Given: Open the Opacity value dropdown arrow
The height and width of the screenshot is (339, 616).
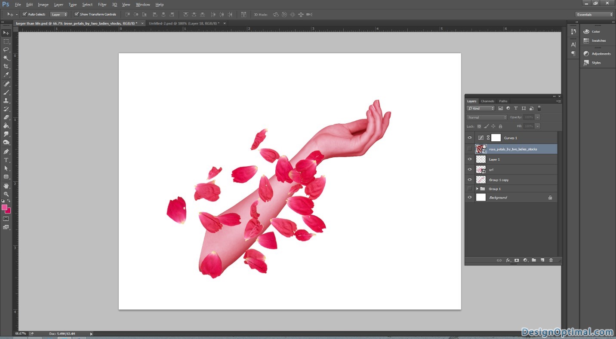Looking at the screenshot, I should [x=538, y=117].
